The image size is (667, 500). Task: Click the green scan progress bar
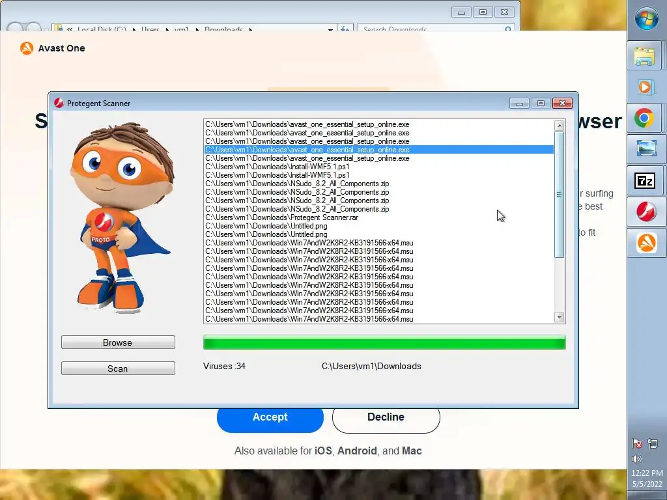pos(384,342)
